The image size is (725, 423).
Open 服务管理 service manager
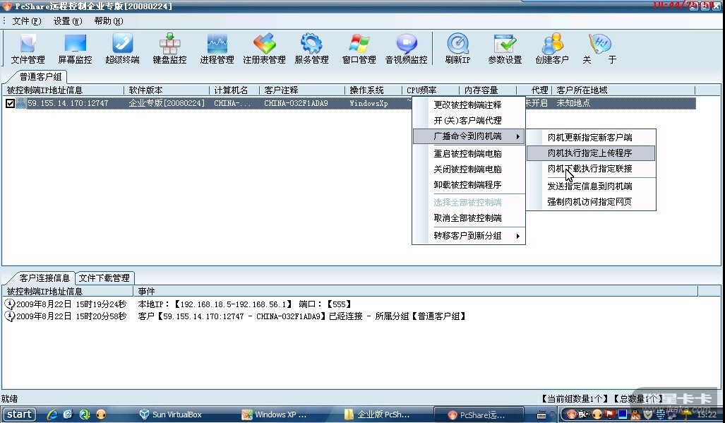coord(311,49)
